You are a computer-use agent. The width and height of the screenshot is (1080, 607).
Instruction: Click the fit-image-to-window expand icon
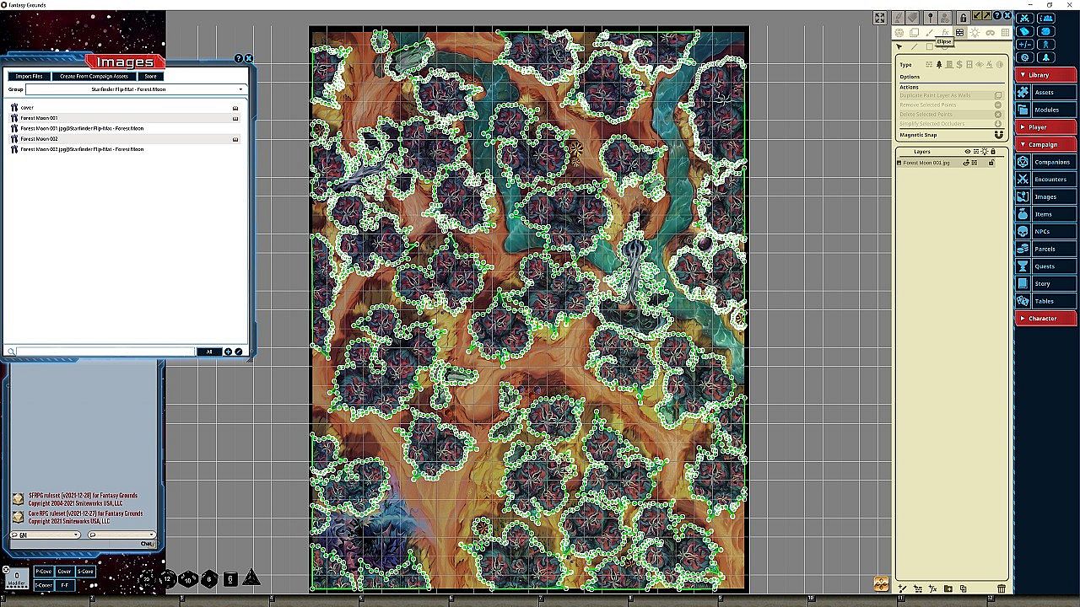(x=880, y=18)
